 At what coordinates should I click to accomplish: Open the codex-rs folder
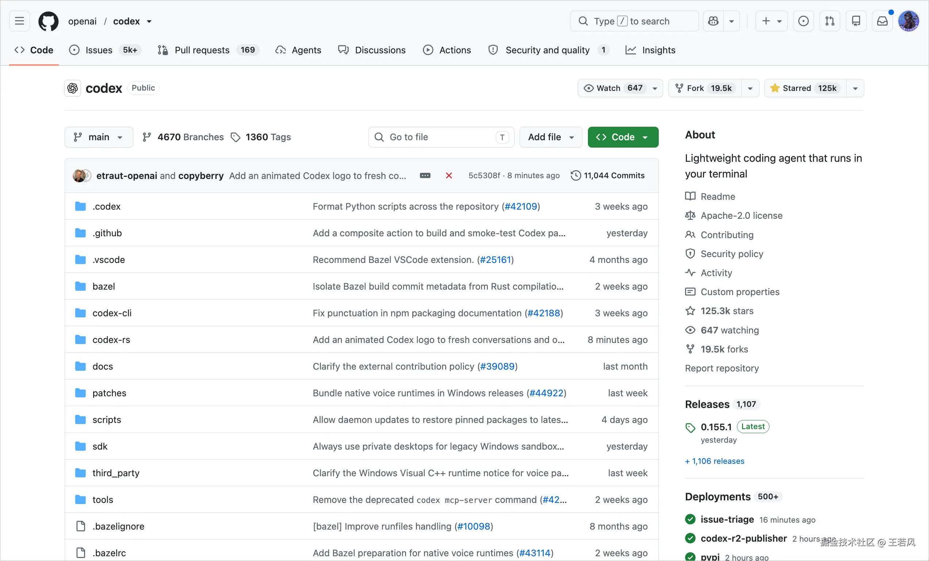coord(111,340)
